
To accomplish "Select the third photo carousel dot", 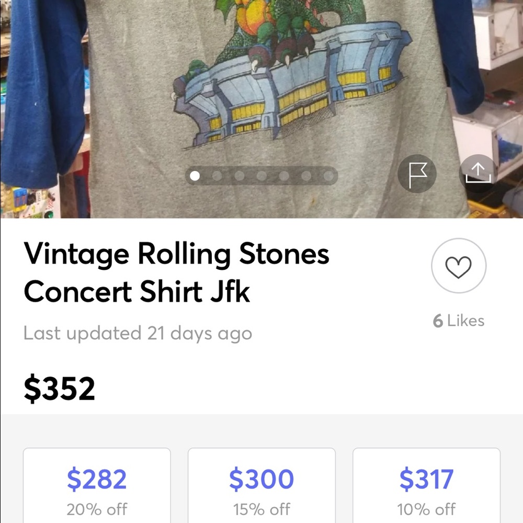I will [240, 176].
